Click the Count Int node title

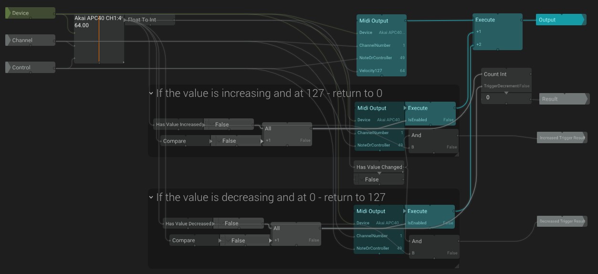pos(495,74)
